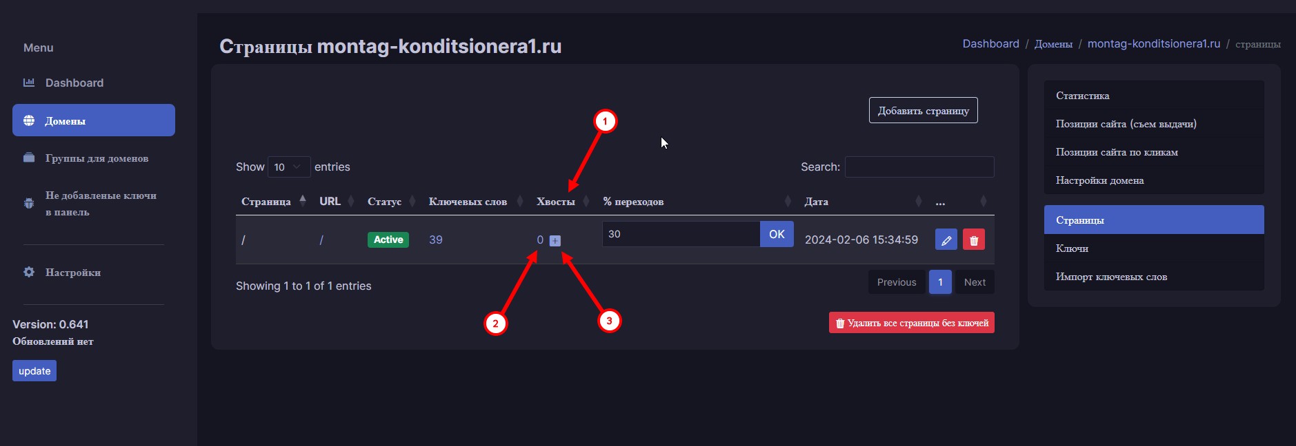Select Страницы in the right panel
This screenshot has height=446, width=1296.
click(x=1154, y=220)
